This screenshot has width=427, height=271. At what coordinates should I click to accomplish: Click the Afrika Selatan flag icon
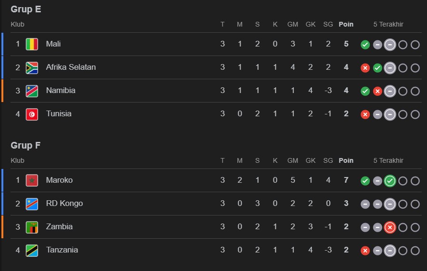[32, 67]
